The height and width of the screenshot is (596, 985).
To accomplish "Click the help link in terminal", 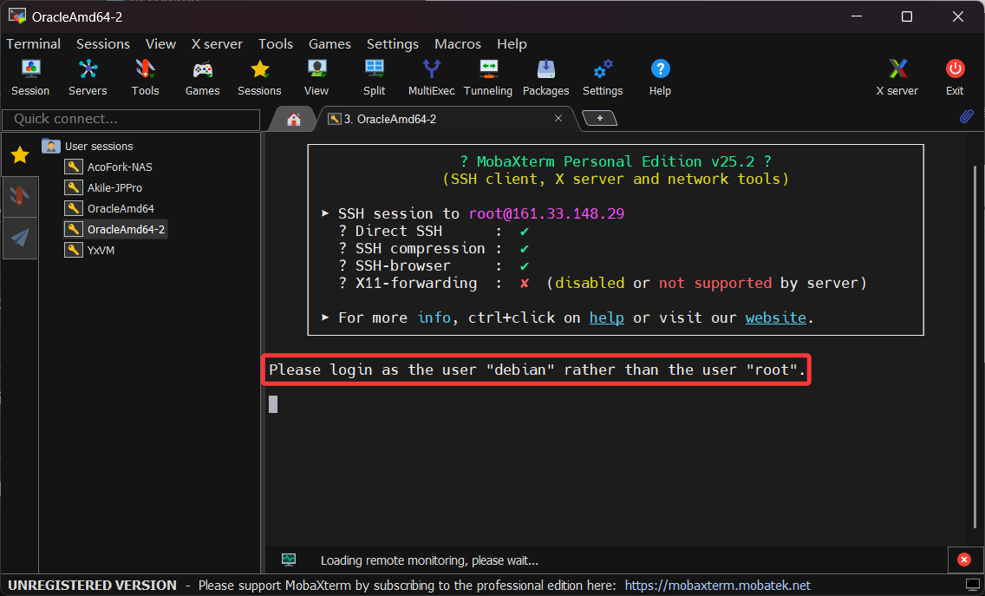I will coord(606,318).
